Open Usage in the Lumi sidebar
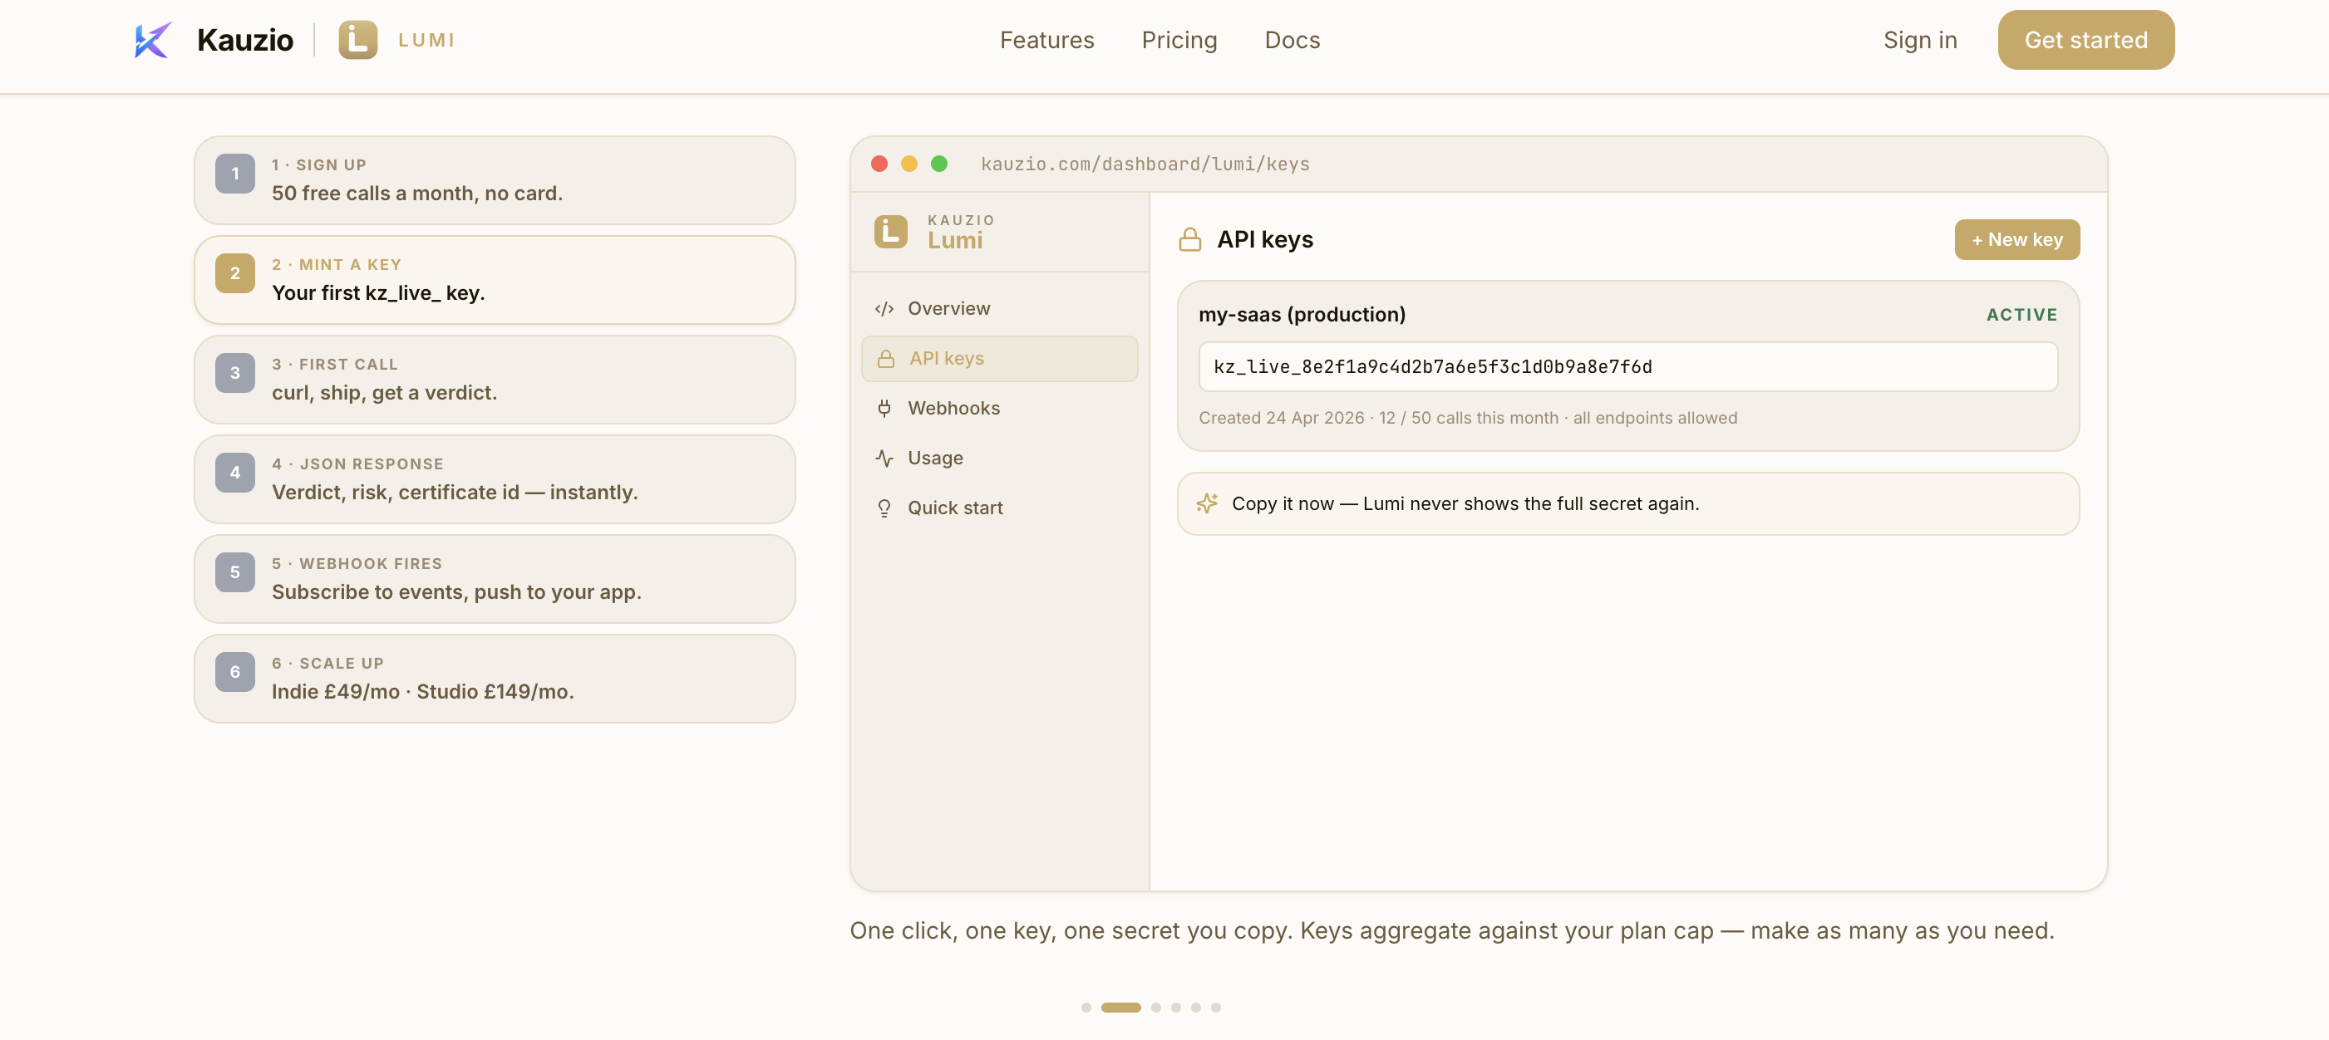Image resolution: width=2329 pixels, height=1040 pixels. (999, 458)
